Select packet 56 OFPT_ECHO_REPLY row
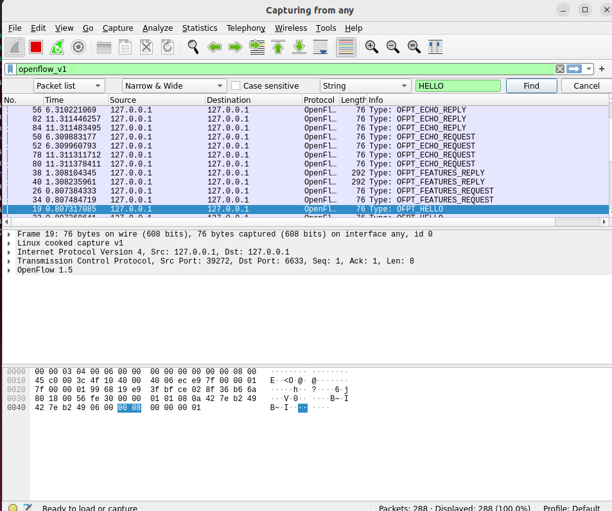The width and height of the screenshot is (612, 511). pos(306,110)
